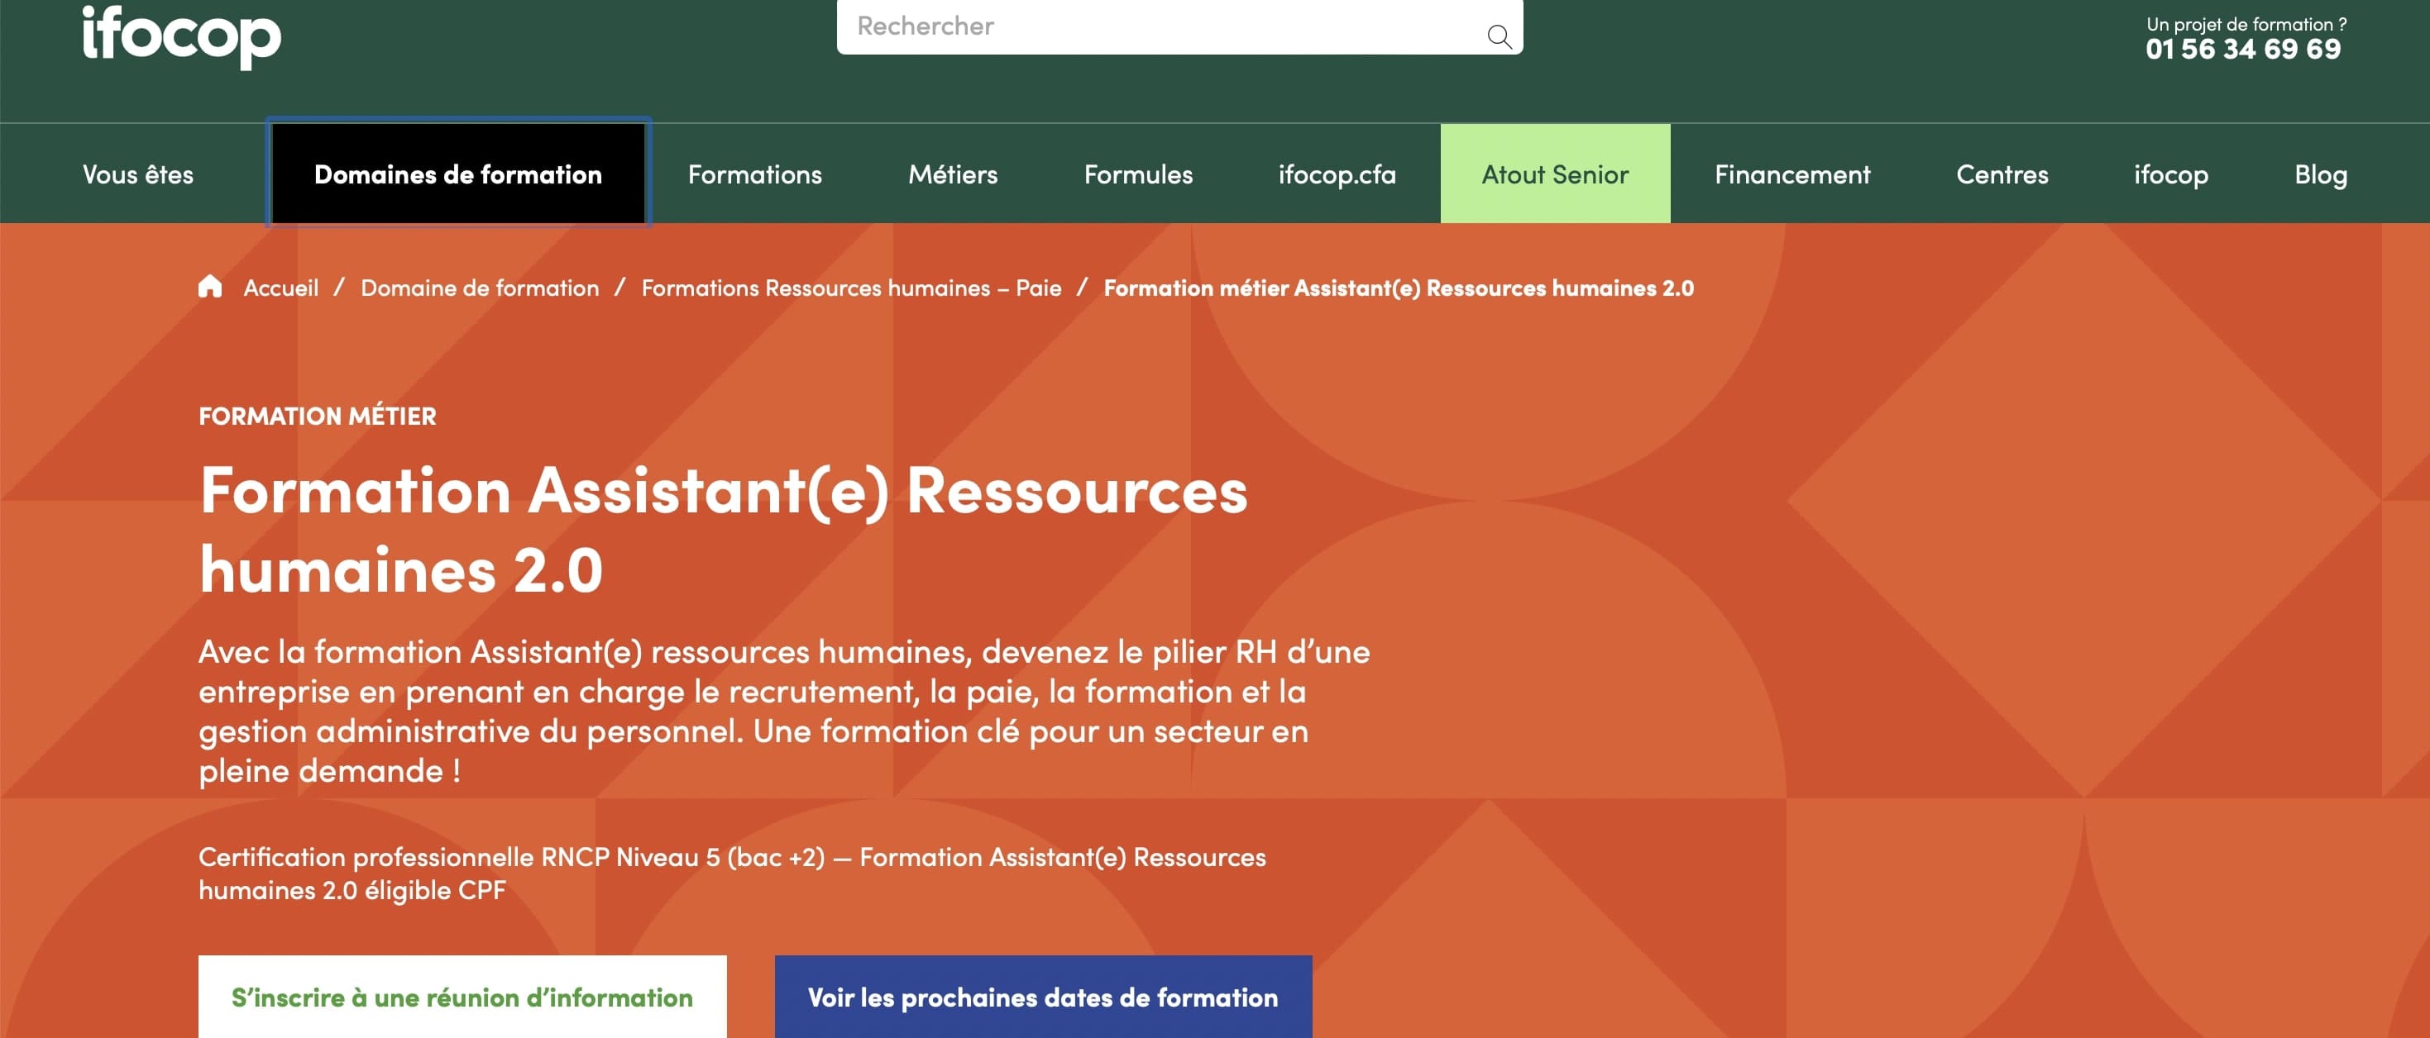Image resolution: width=2430 pixels, height=1038 pixels.
Task: Click S'inscrire à une réunion d'information
Action: pyautogui.click(x=462, y=997)
